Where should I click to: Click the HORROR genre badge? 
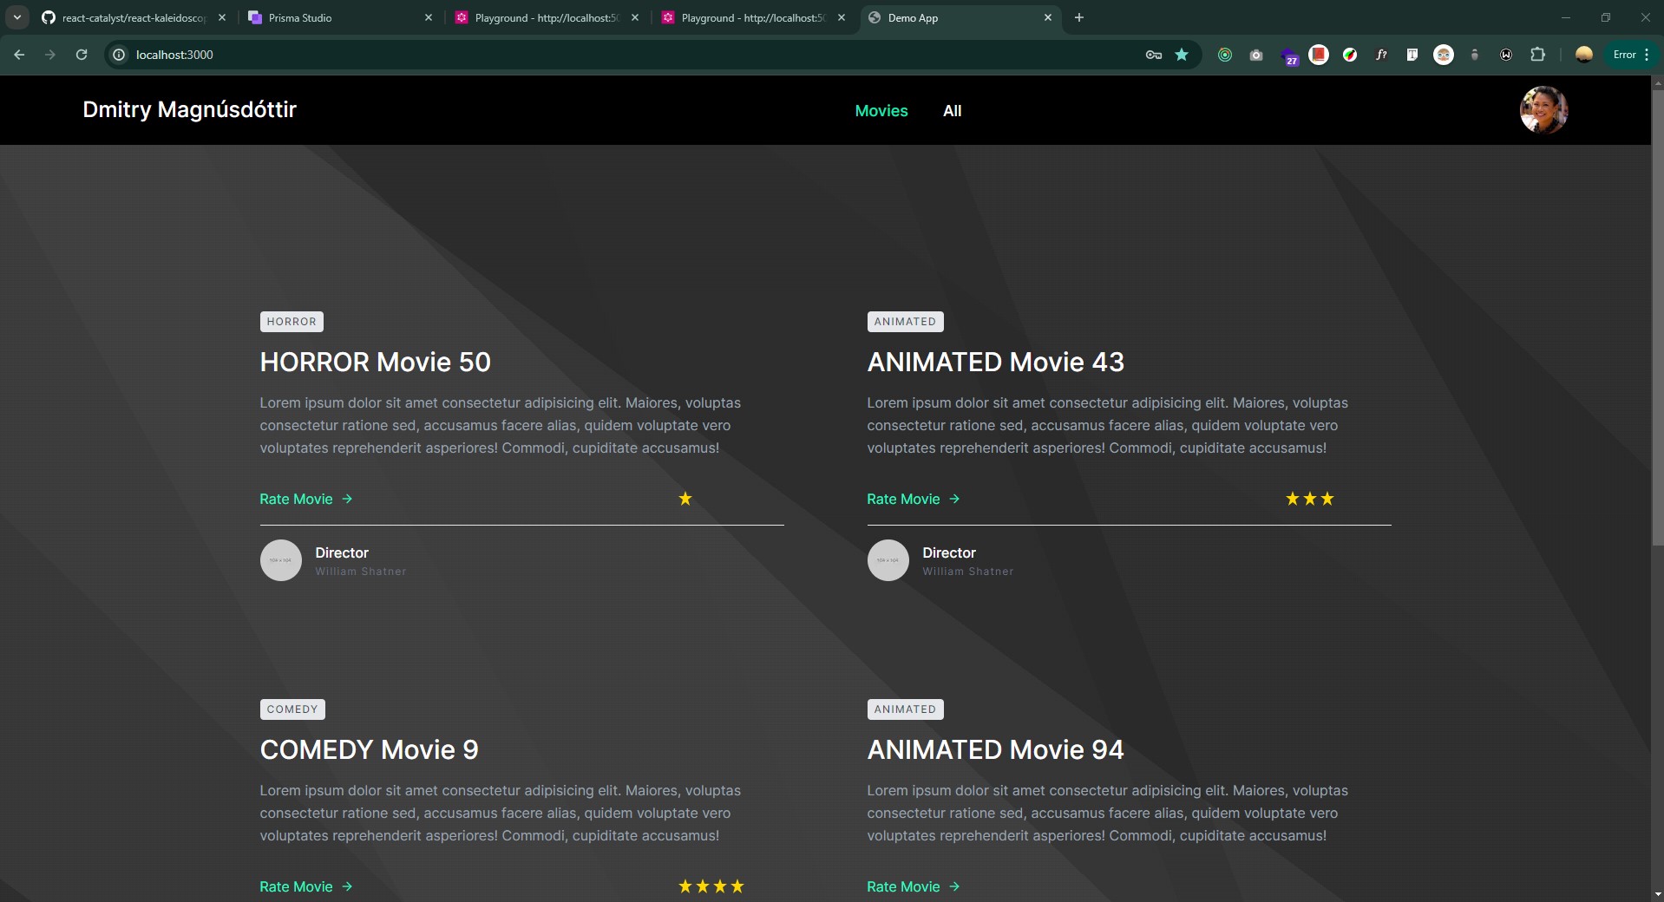point(292,322)
